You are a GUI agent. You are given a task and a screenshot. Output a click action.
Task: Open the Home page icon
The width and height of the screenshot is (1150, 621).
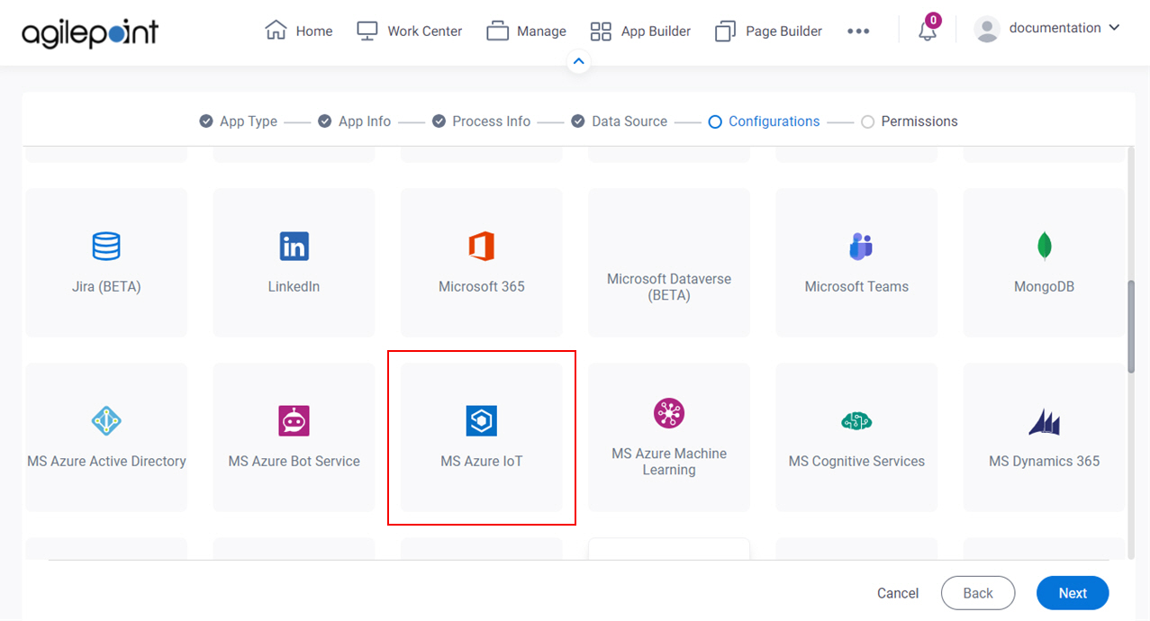tap(276, 31)
